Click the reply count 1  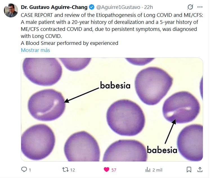tap(30, 170)
